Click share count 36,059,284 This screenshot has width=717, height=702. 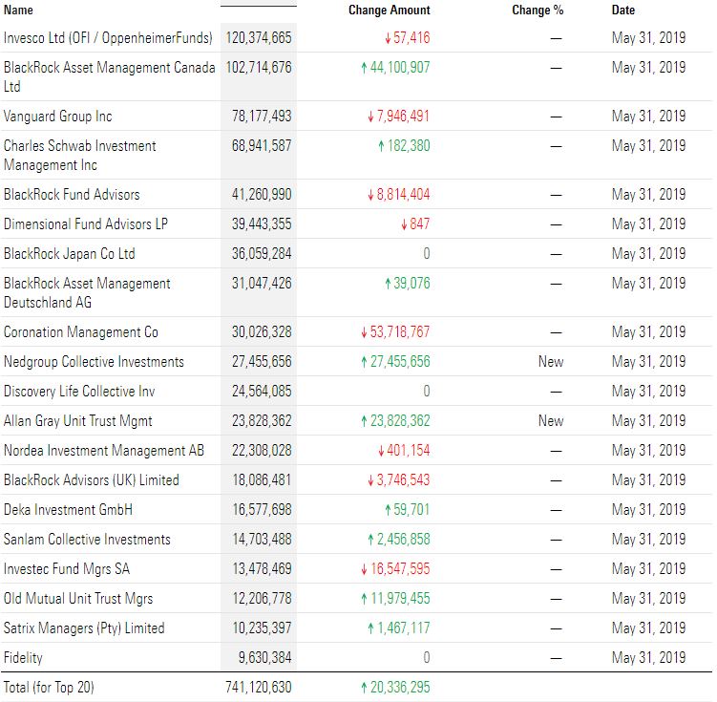coord(262,254)
